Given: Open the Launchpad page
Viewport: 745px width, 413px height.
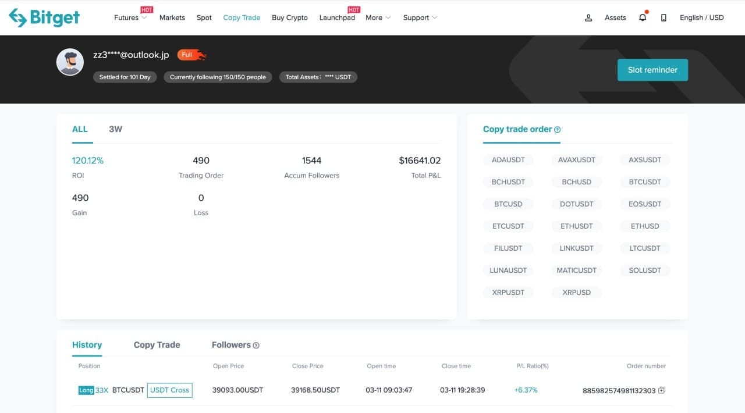Looking at the screenshot, I should 337,17.
